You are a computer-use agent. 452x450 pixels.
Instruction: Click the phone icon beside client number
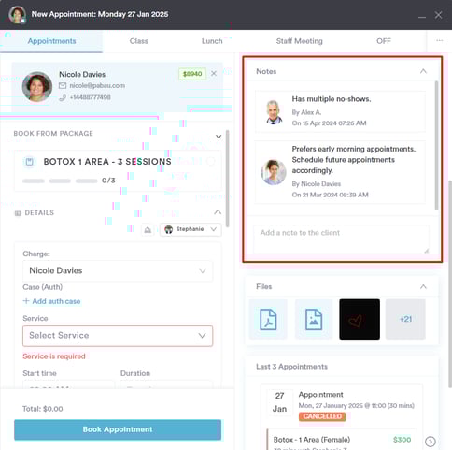63,97
